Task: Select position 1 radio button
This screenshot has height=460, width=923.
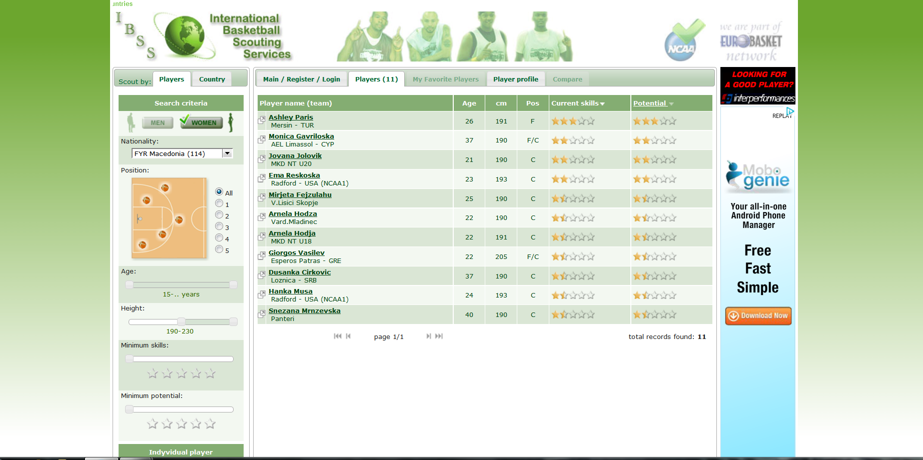Action: (219, 203)
